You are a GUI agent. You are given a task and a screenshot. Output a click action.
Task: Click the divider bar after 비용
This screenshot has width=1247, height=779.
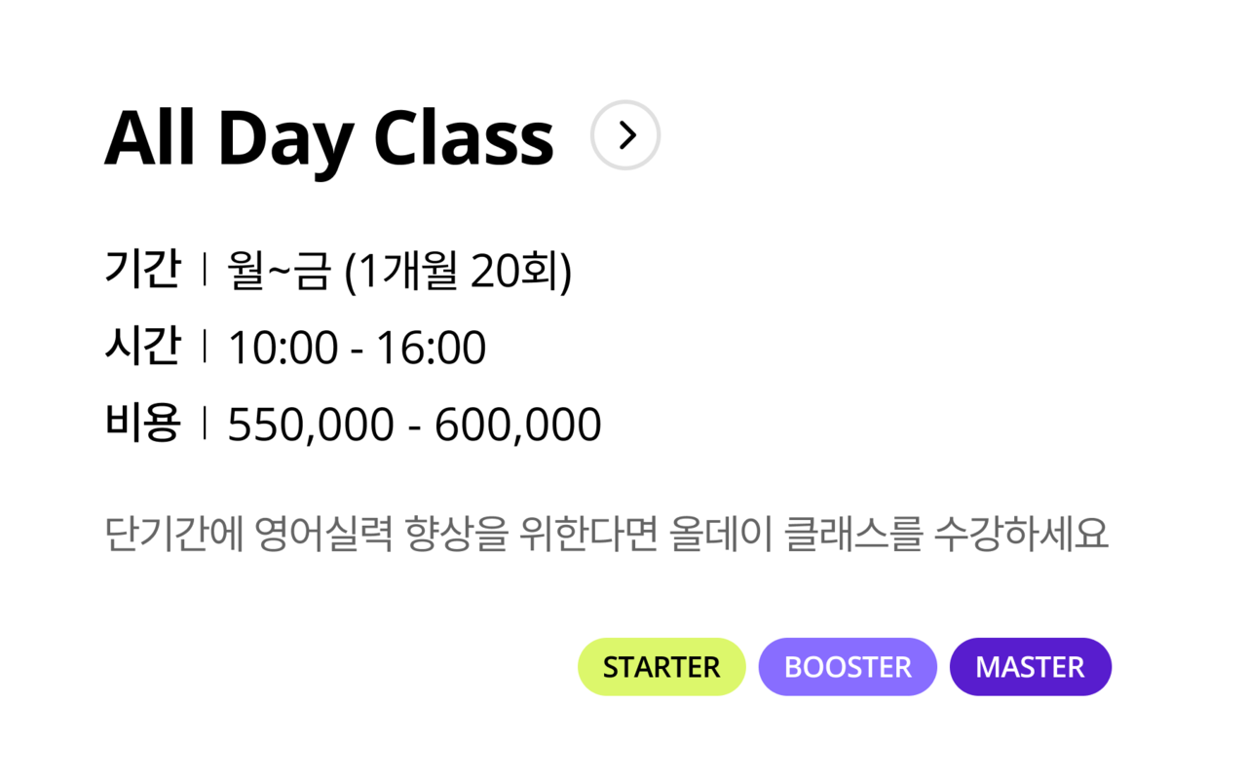coord(205,424)
